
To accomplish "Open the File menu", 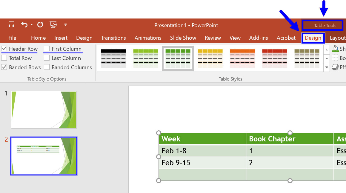I will pyautogui.click(x=12, y=38).
